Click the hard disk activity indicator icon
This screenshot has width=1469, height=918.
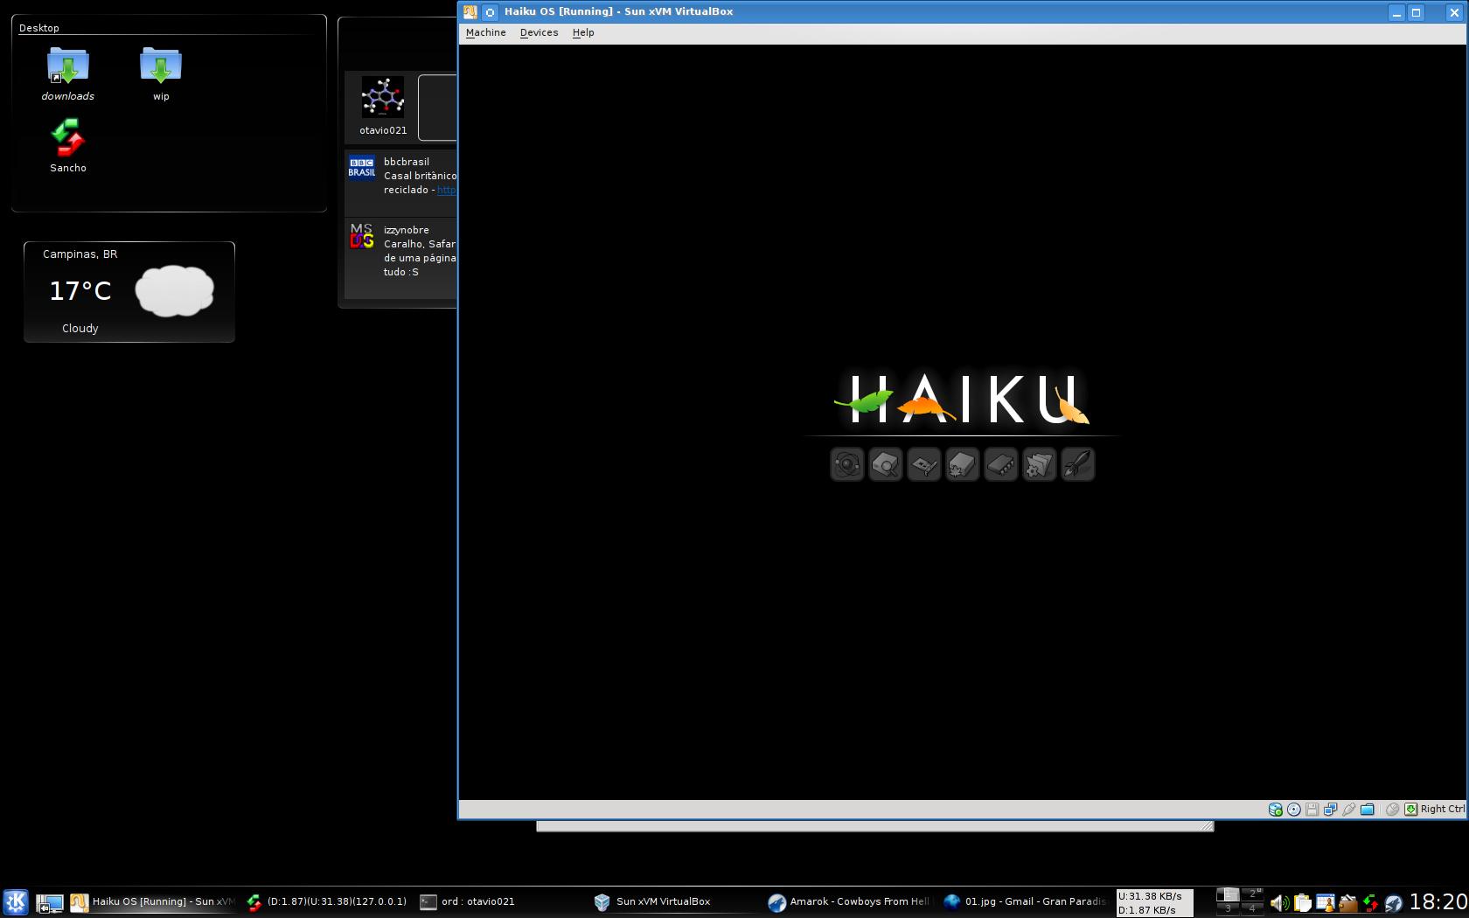[x=1275, y=810]
